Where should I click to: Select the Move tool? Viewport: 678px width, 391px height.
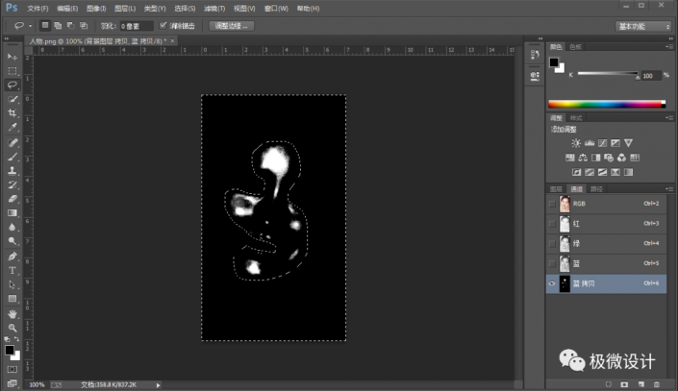point(13,57)
